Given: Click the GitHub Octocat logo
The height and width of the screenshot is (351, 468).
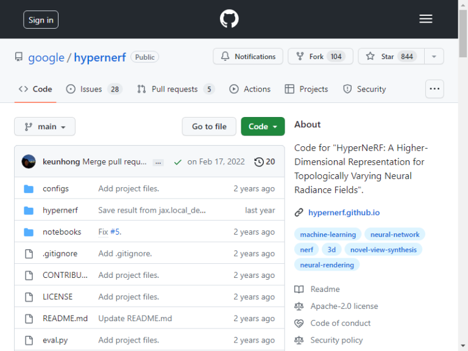Looking at the screenshot, I should 229,19.
